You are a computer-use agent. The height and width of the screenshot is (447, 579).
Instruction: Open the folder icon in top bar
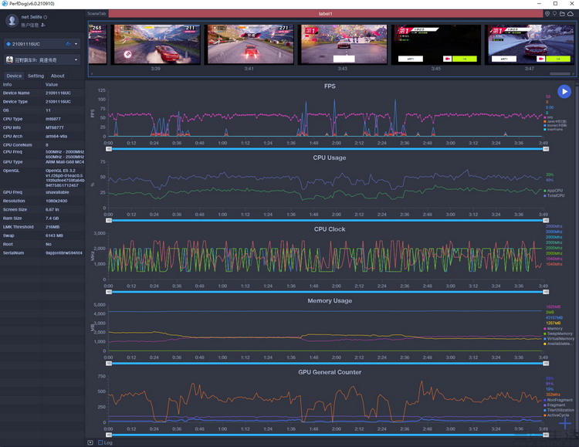pyautogui.click(x=562, y=14)
